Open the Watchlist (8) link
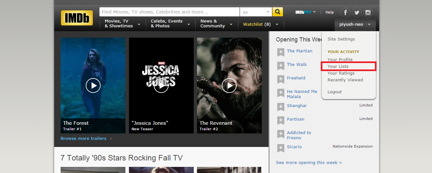This screenshot has height=173, width=432. coord(257,24)
